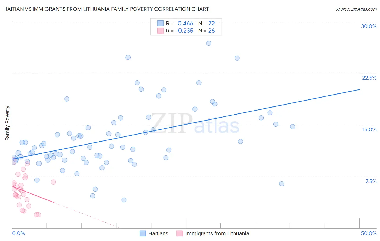Click the isolated pink point right of the pink cluster
Image resolution: width=380 pixels, height=241 pixels.
[x=53, y=182]
